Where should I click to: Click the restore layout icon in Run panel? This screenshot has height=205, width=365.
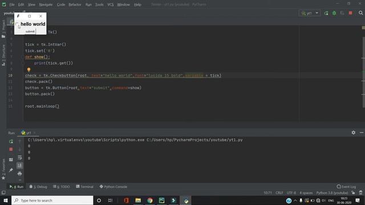coord(11,159)
